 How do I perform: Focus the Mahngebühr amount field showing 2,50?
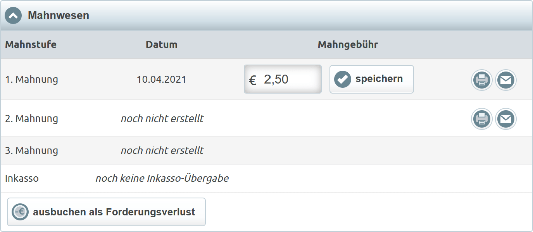point(287,79)
